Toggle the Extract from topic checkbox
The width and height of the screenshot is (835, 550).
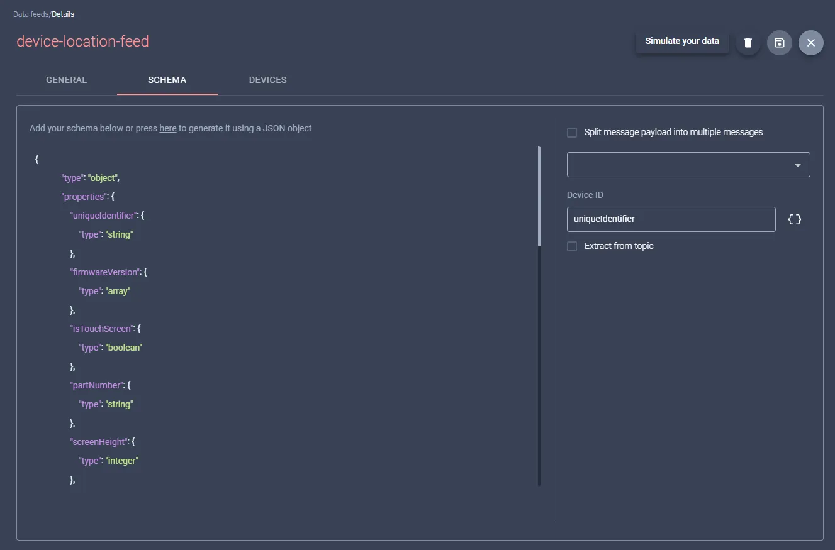coord(572,246)
